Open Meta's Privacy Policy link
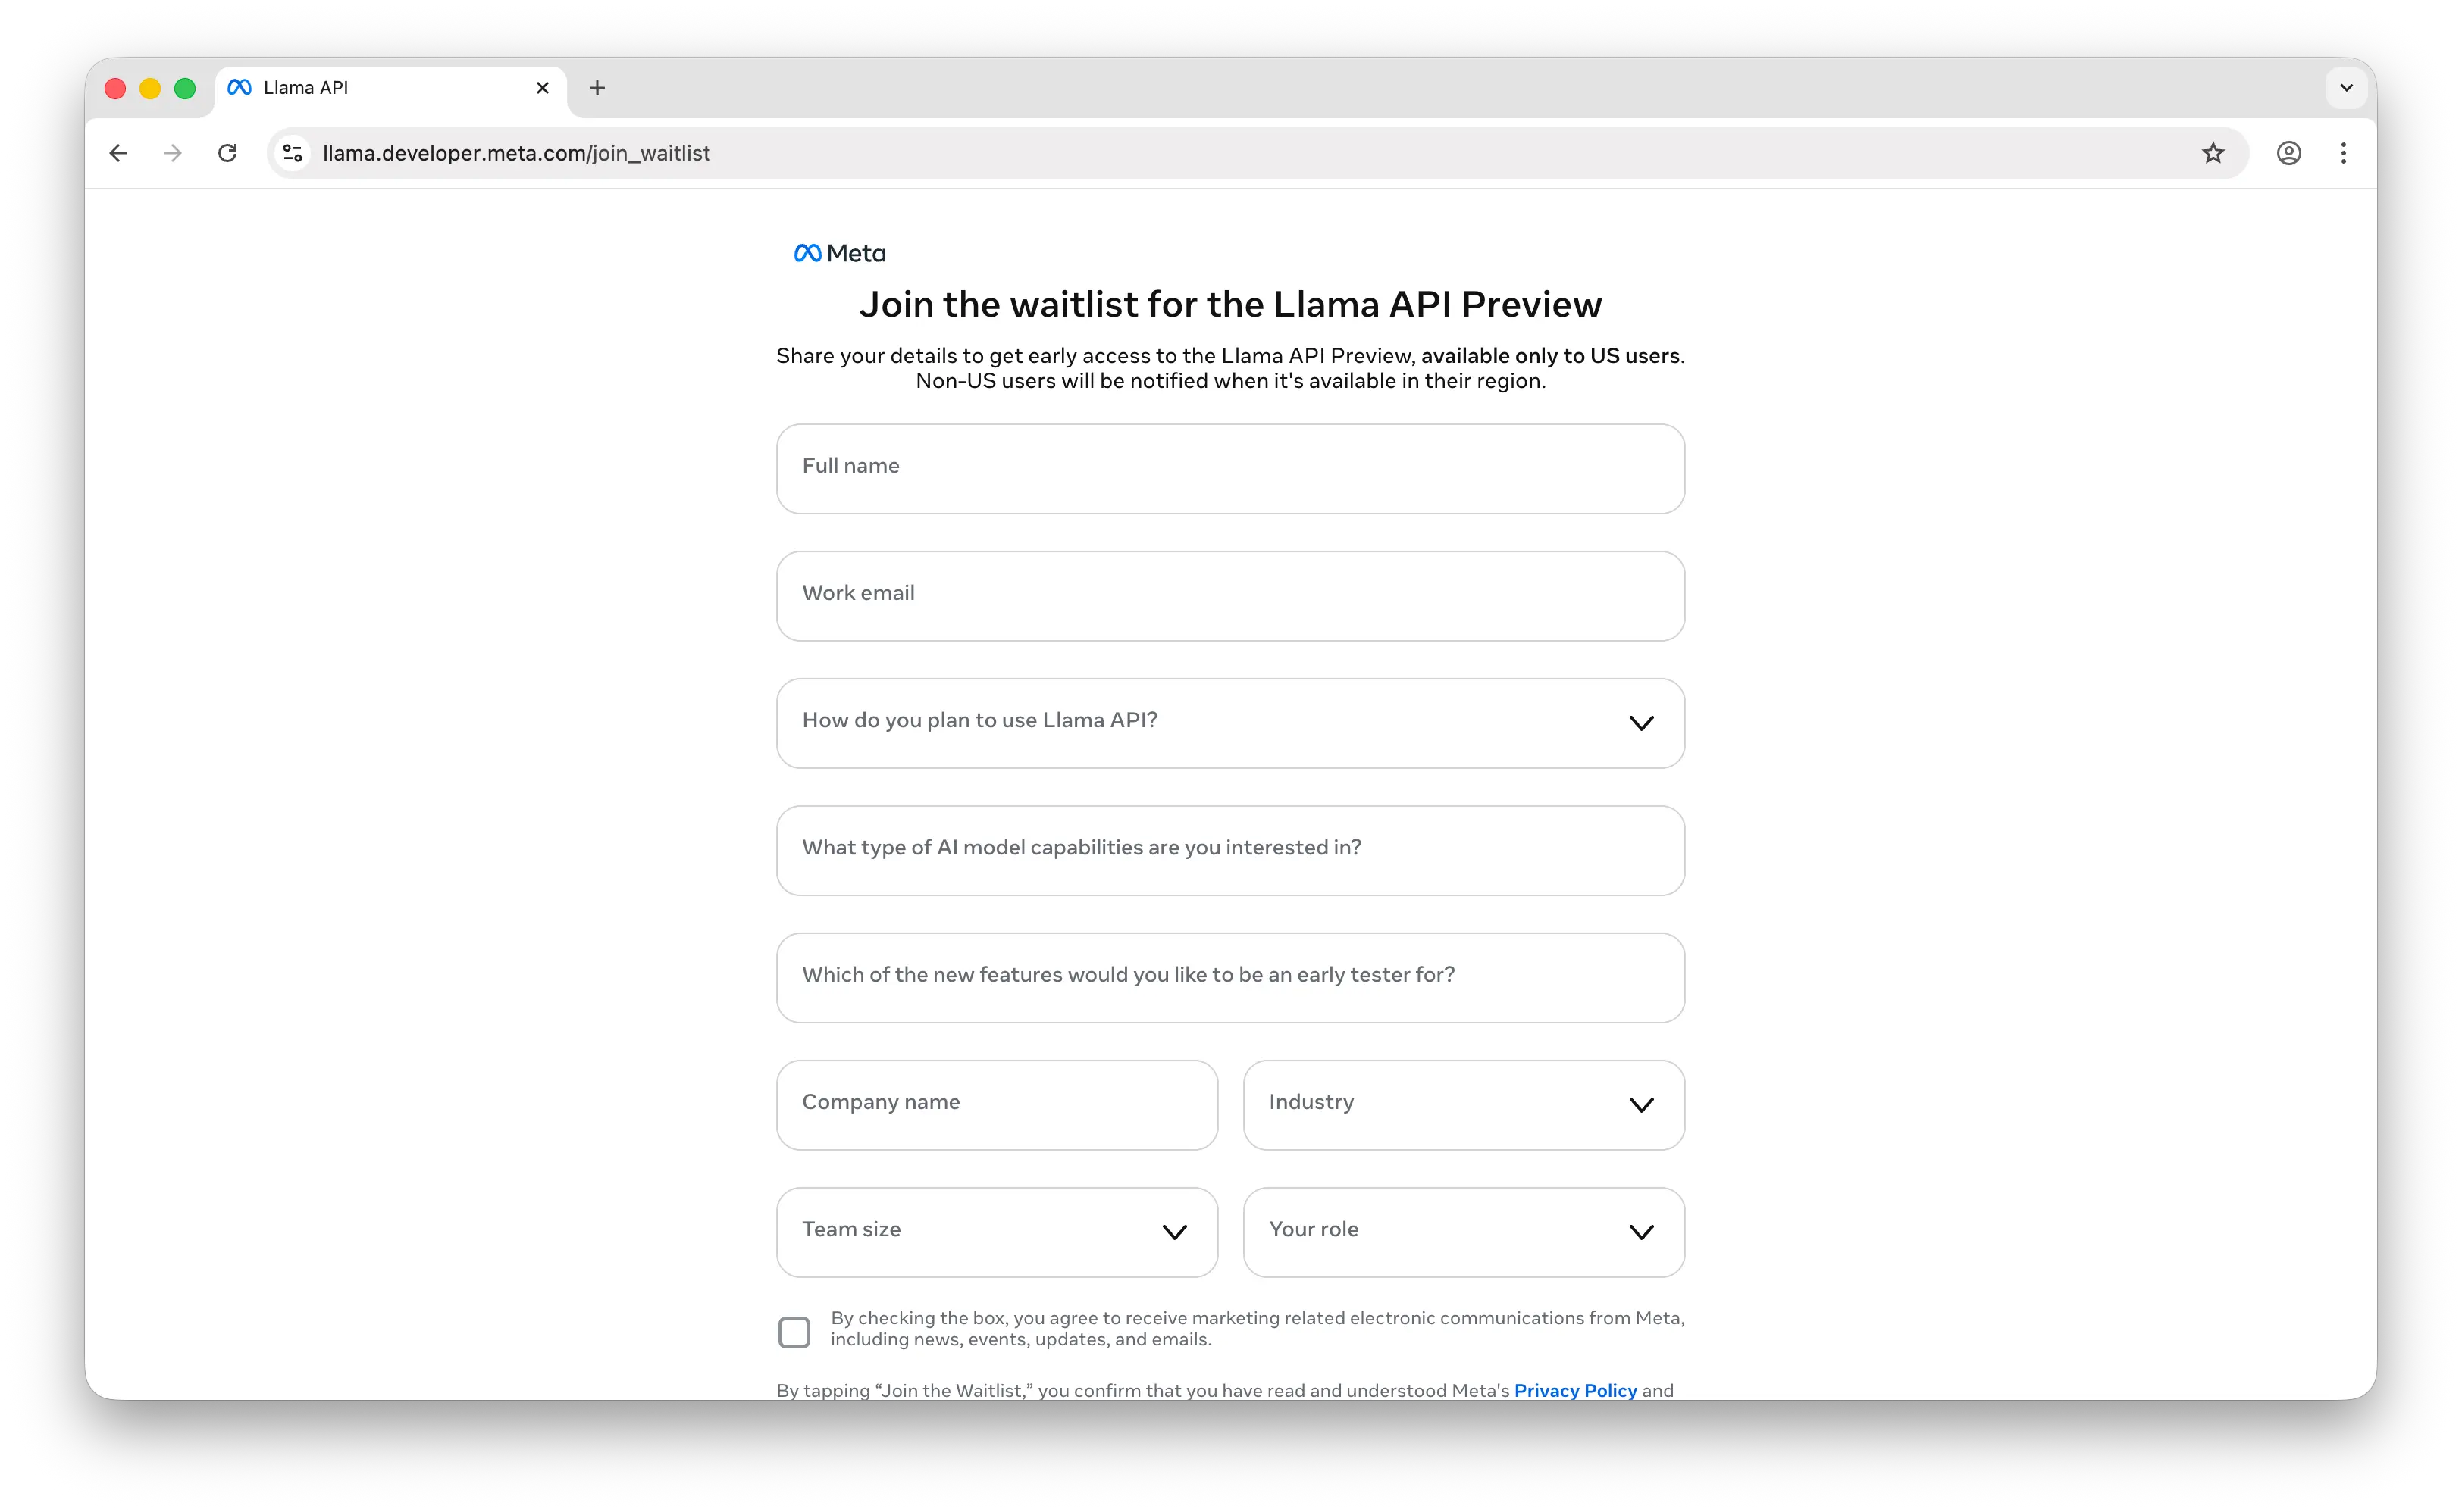Viewport: 2462px width, 1512px height. [1574, 1390]
